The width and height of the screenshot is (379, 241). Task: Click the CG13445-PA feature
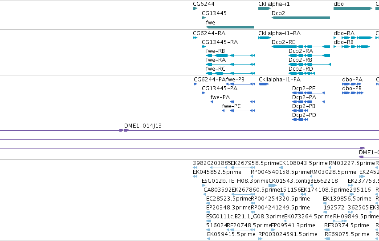203,93
